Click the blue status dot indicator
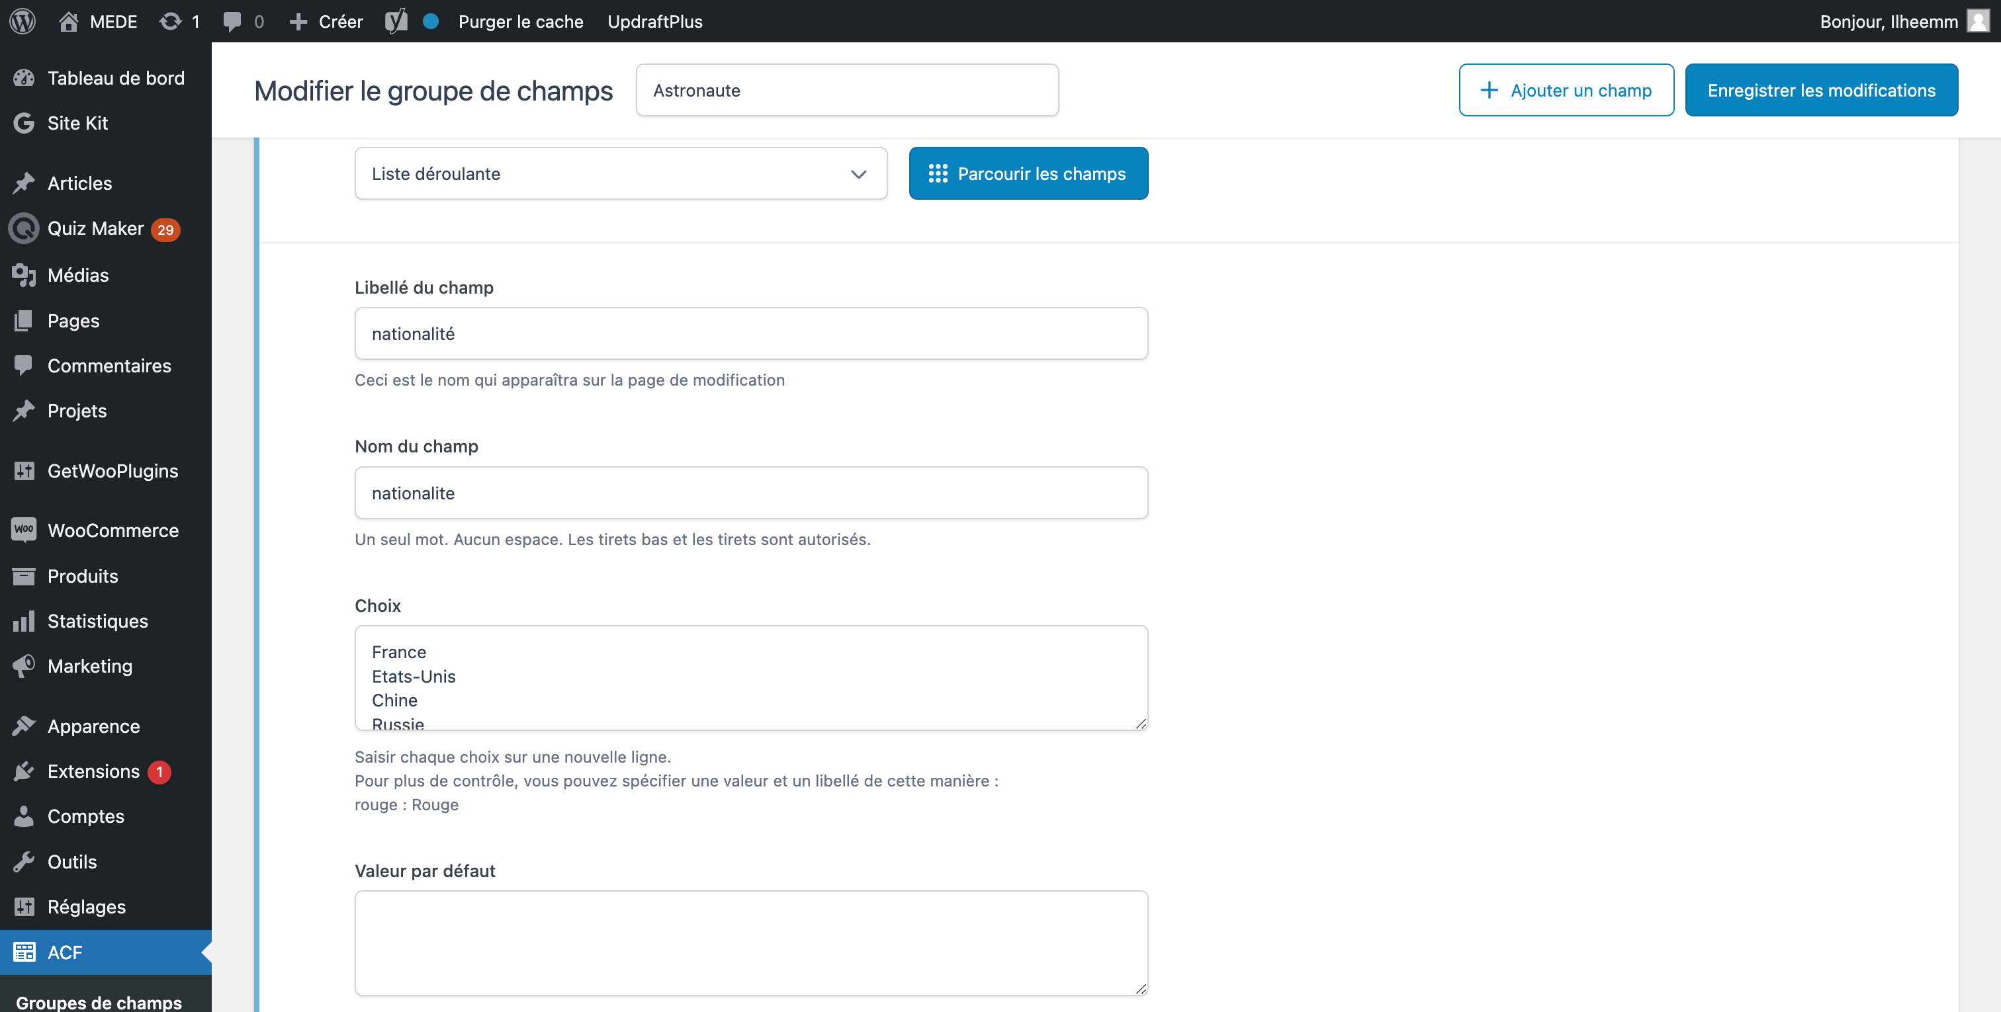Screen dimensions: 2001x1012 coord(430,21)
